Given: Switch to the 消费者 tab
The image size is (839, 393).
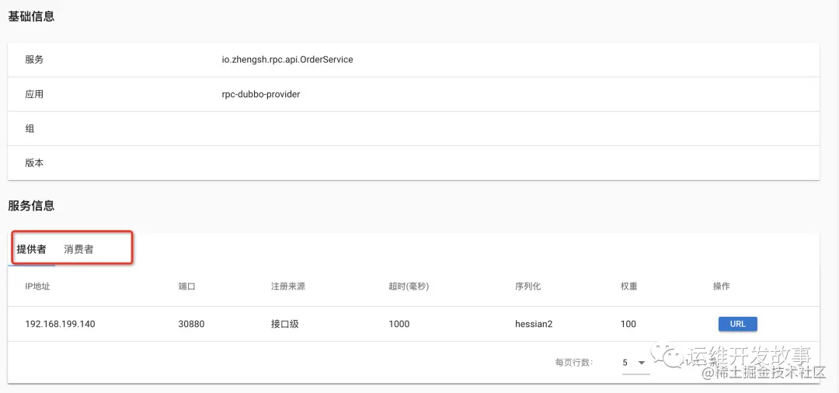Looking at the screenshot, I should (x=78, y=249).
